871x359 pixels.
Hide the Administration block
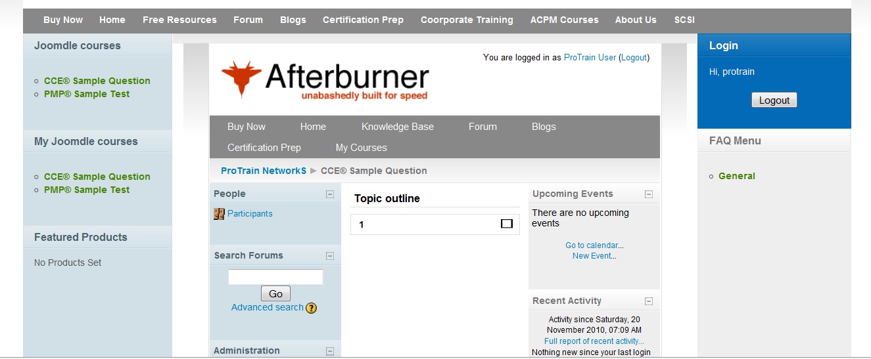(330, 351)
